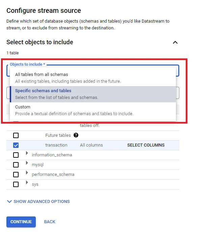Expand the mysql schema arrow

(27, 163)
